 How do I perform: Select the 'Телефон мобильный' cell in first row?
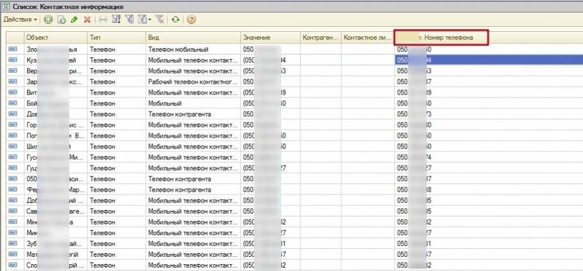[x=192, y=50]
